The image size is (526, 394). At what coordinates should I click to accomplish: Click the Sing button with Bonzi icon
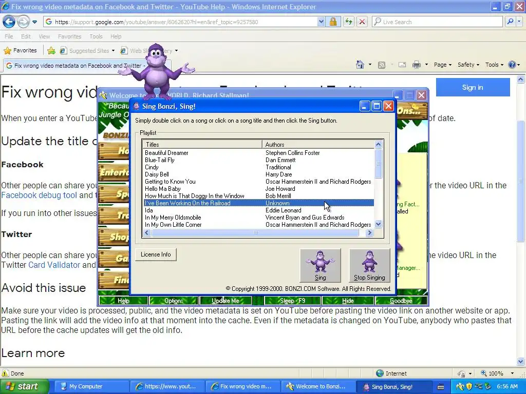(320, 265)
